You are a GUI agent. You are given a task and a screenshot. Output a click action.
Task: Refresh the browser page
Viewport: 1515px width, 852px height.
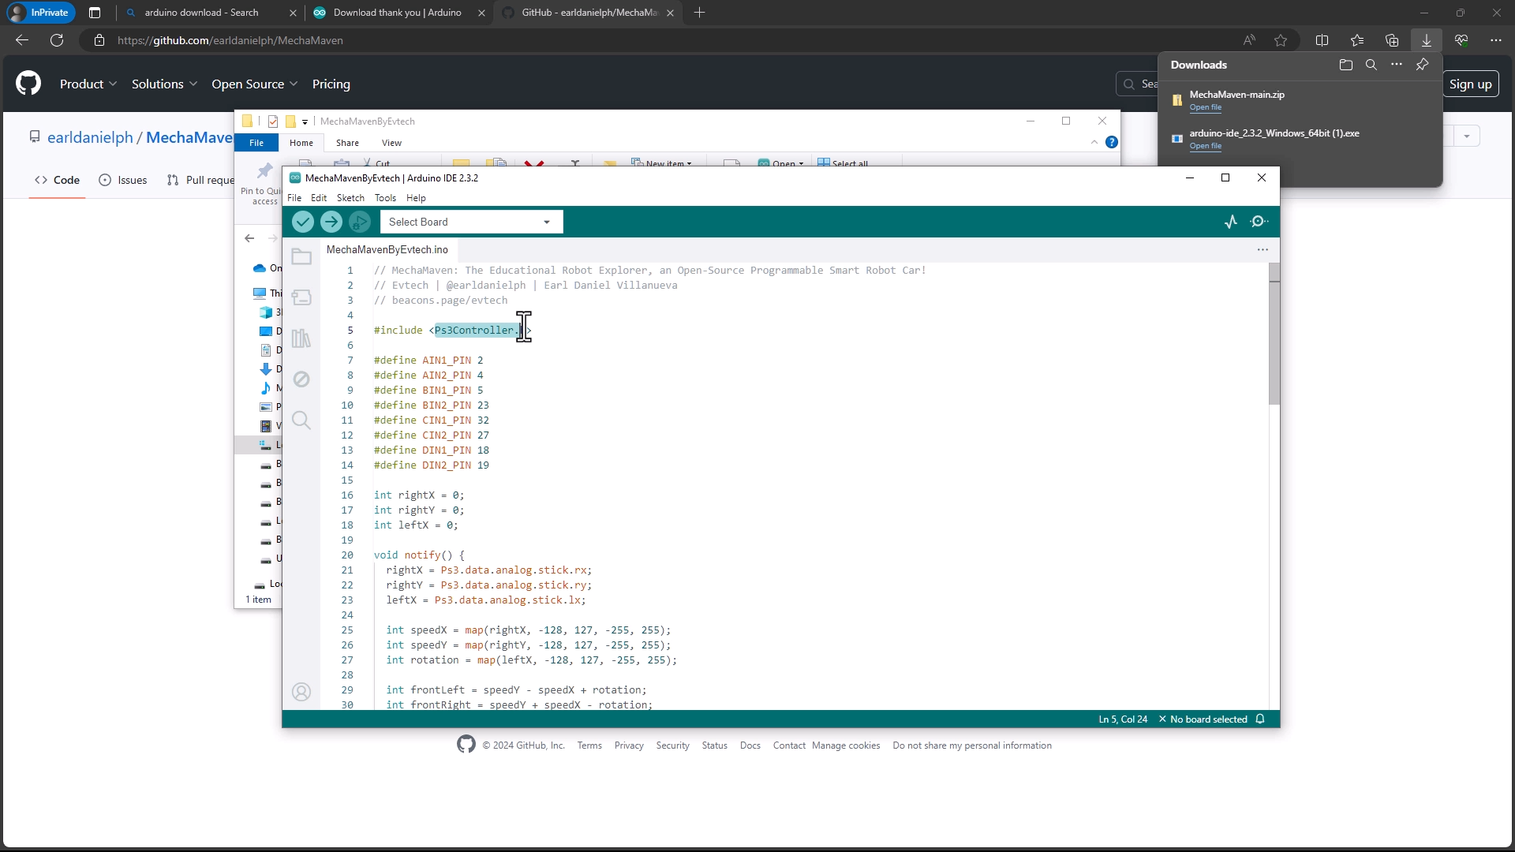point(57,40)
